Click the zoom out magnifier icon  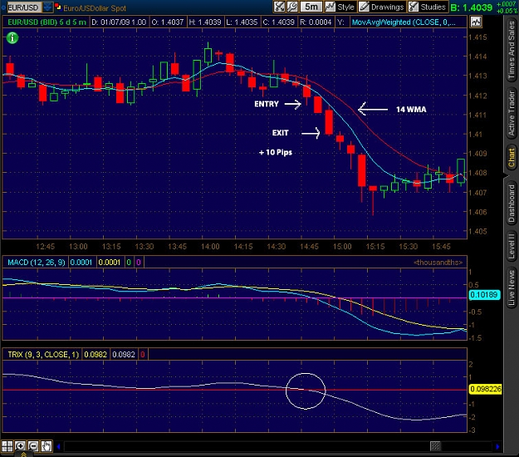pos(33,446)
